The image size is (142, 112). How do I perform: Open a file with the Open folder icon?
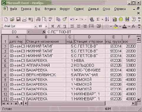(12, 19)
